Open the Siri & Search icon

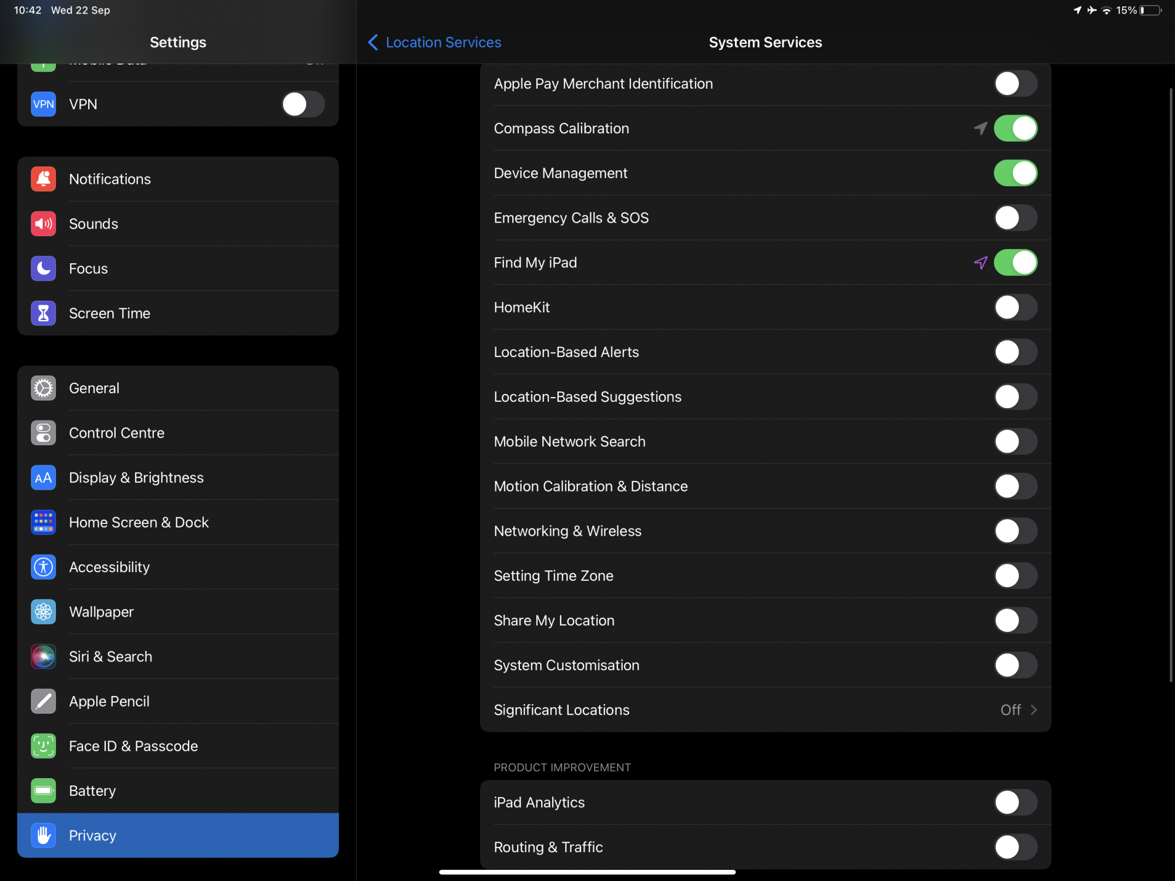tap(43, 657)
